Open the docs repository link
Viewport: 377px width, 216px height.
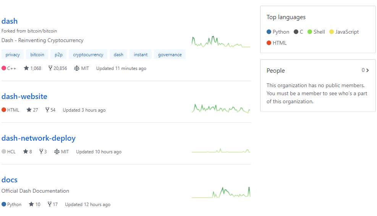[x=10, y=180]
